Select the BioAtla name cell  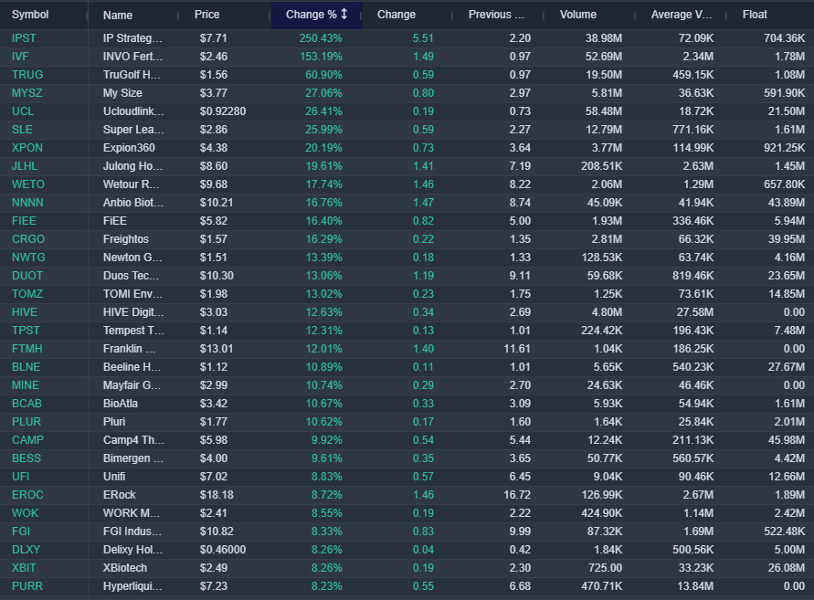tap(121, 404)
